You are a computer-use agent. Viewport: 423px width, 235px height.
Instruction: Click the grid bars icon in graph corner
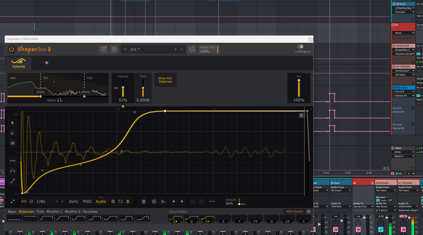[301, 115]
